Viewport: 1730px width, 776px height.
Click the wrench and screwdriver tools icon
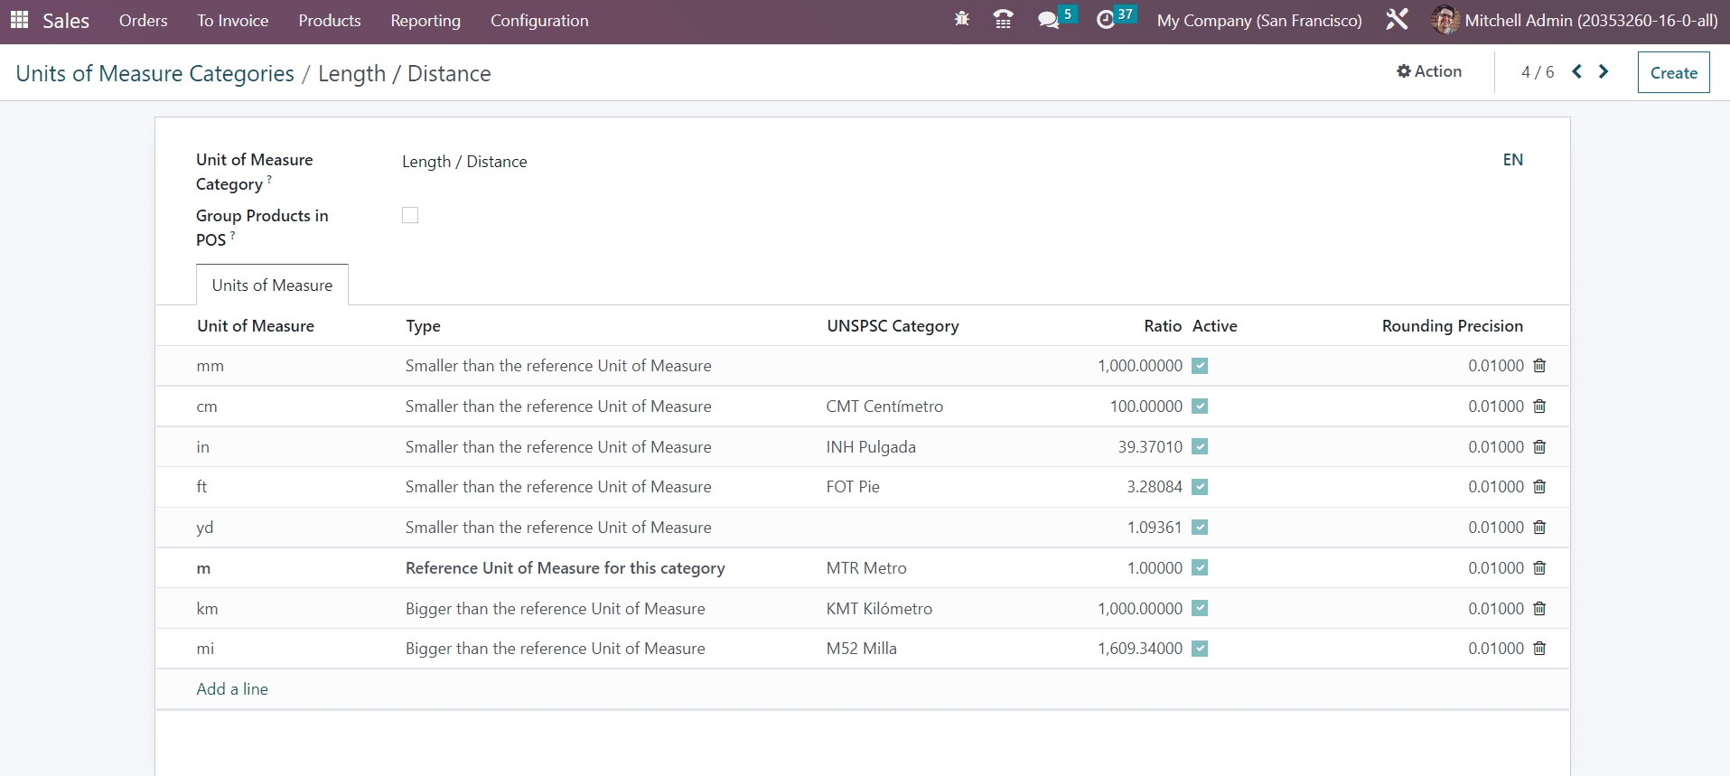coord(1397,20)
